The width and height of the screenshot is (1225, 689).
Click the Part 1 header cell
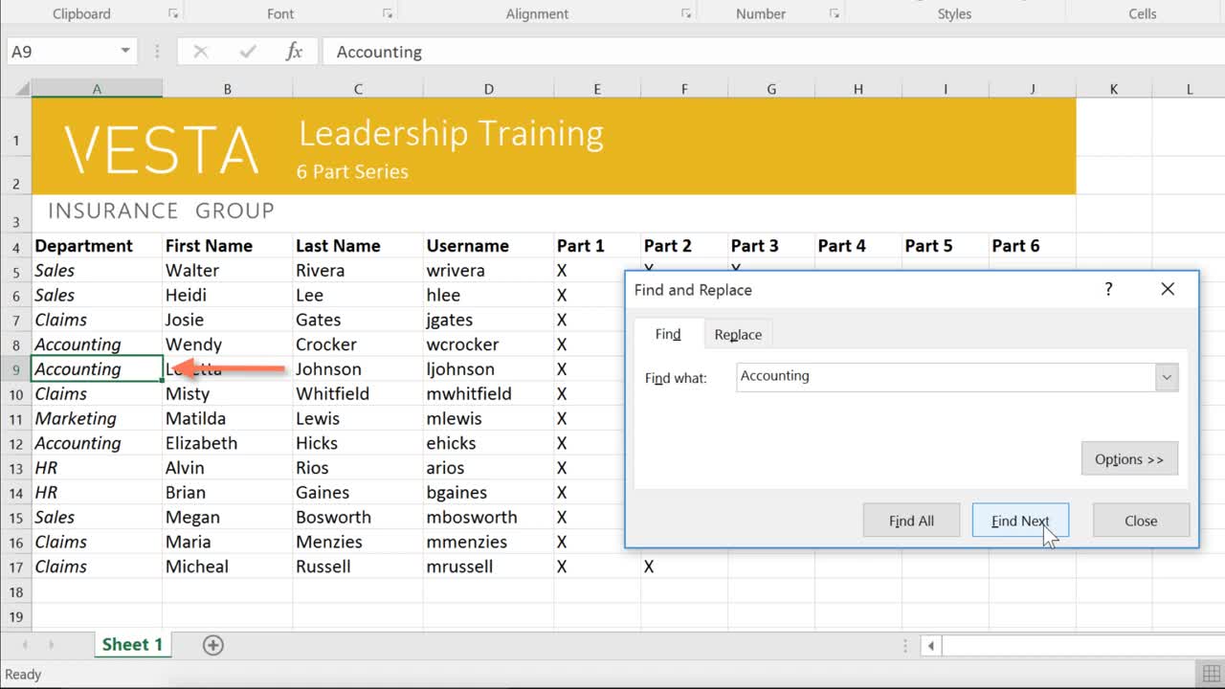click(597, 246)
